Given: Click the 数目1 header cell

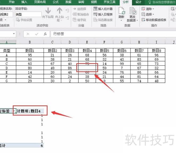Looking at the screenshot, I should pos(30,51).
